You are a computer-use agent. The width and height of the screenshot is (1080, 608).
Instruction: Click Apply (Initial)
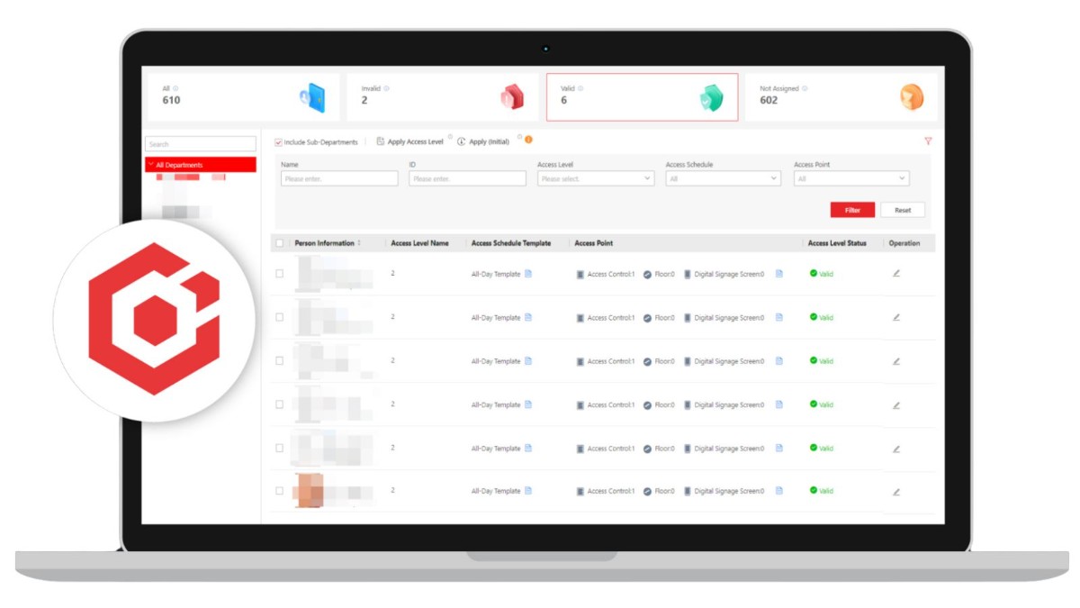pyautogui.click(x=483, y=141)
